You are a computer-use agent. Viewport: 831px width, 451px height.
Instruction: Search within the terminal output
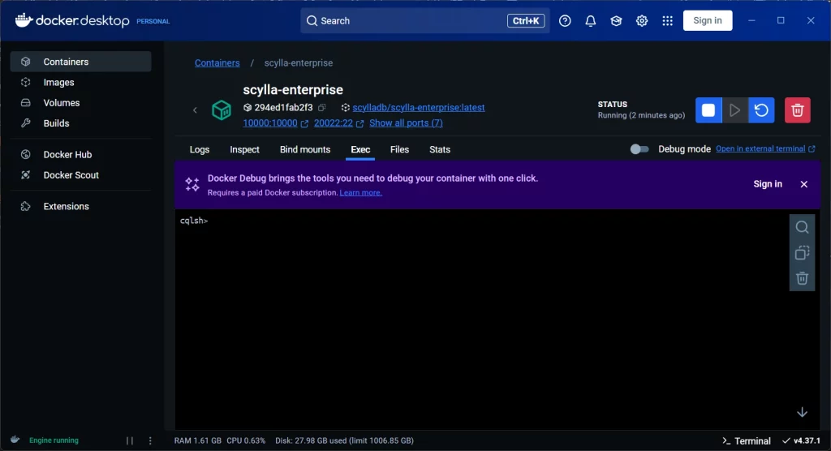[802, 227]
